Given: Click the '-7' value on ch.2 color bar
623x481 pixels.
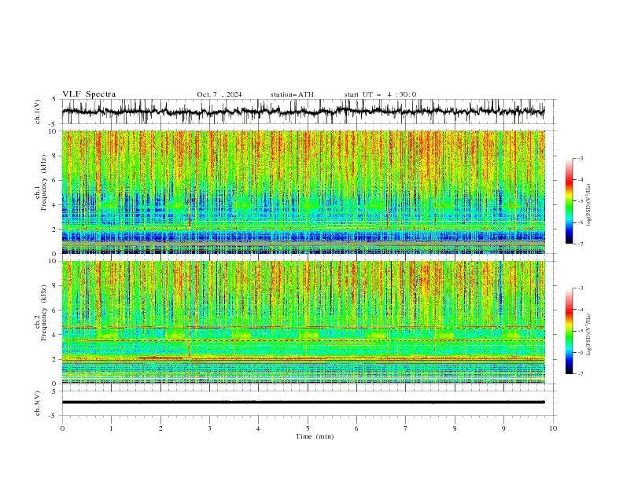Looking at the screenshot, I should (581, 373).
